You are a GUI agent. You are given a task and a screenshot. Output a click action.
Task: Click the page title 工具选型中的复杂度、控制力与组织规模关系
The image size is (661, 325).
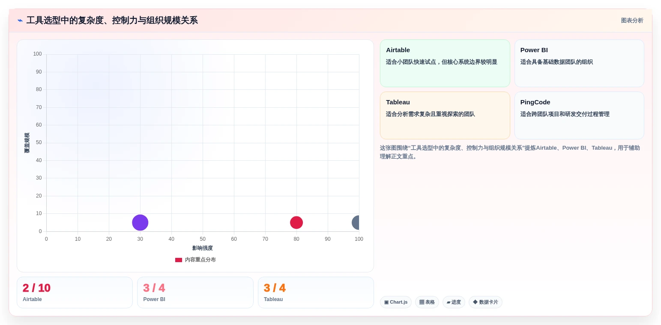click(112, 21)
